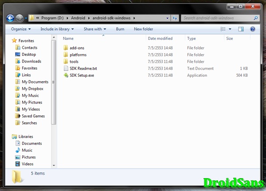This screenshot has width=266, height=191.
Task: Sort by the Type column header
Action: [192, 39]
